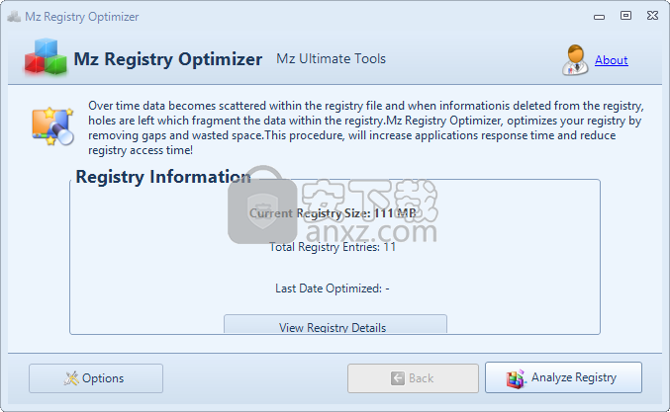Click Total Registry Entries: 11 text
Image resolution: width=670 pixels, height=412 pixels.
pos(333,247)
